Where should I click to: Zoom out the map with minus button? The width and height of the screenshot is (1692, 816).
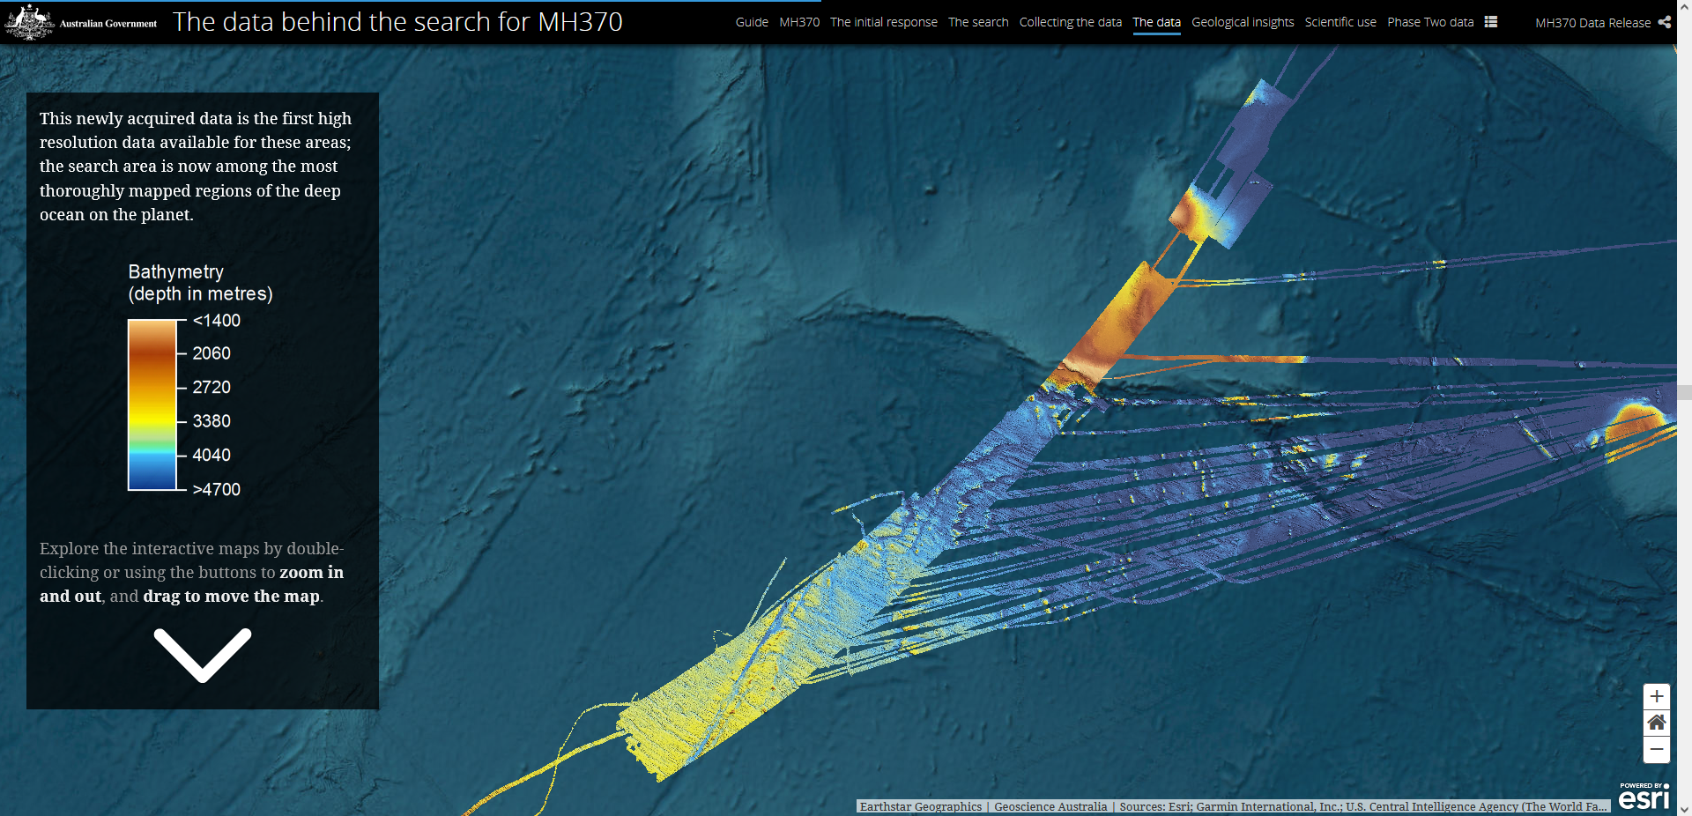[1657, 750]
